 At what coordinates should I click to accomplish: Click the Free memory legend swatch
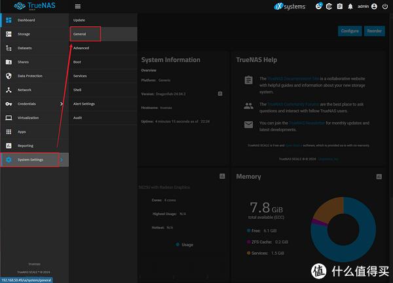249,231
